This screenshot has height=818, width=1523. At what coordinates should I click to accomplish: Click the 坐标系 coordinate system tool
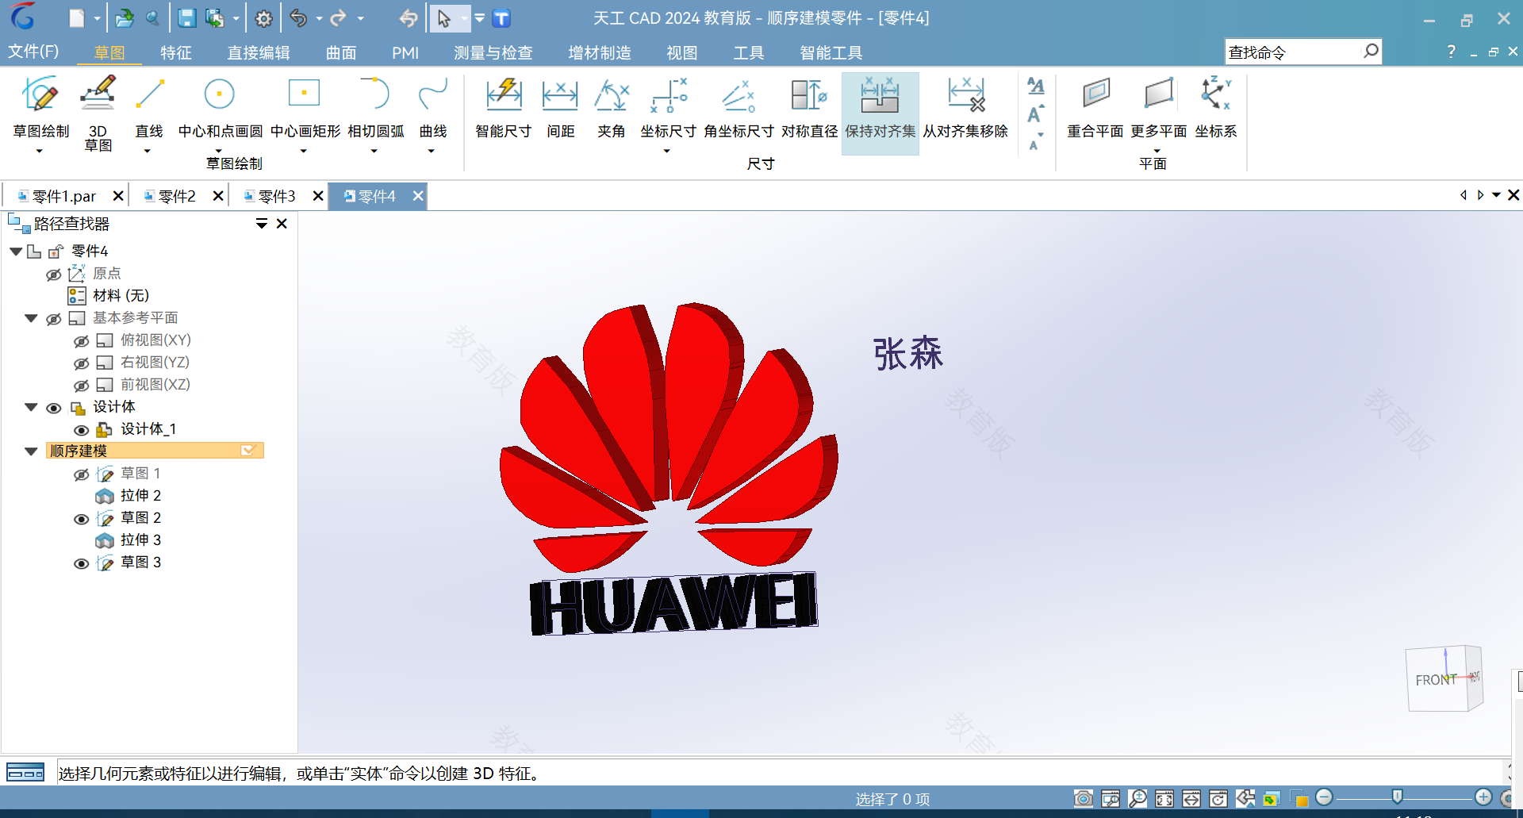point(1215,108)
